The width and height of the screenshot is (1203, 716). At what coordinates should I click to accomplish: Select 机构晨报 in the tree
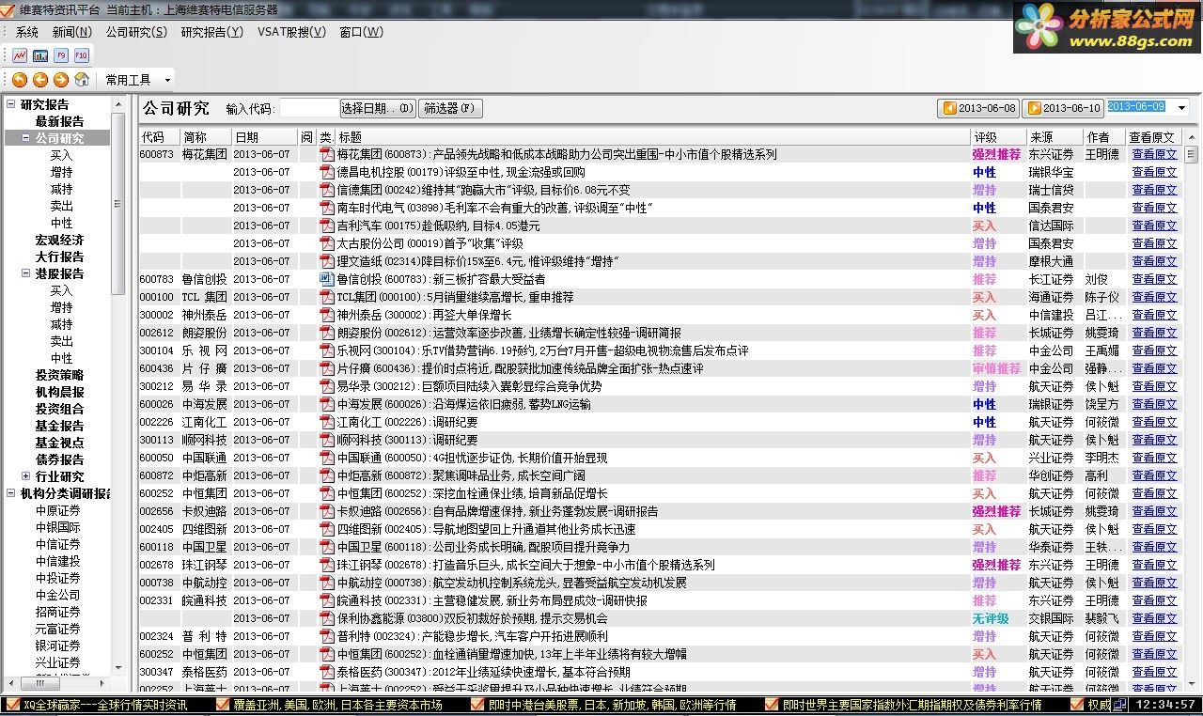59,392
